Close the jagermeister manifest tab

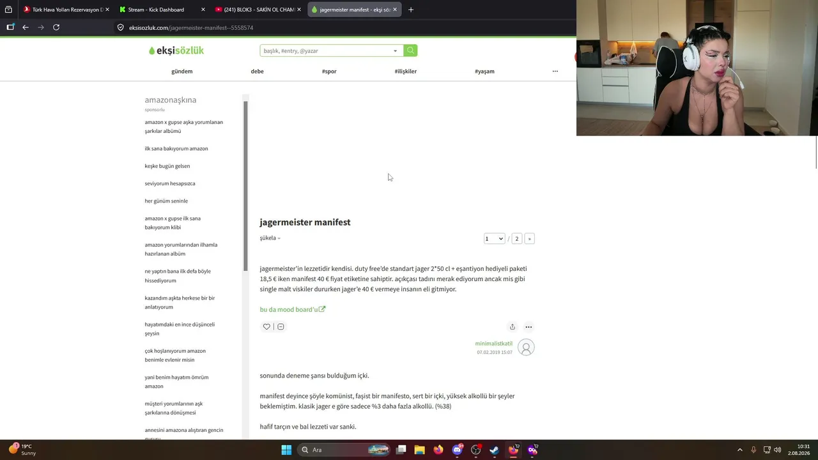point(395,10)
